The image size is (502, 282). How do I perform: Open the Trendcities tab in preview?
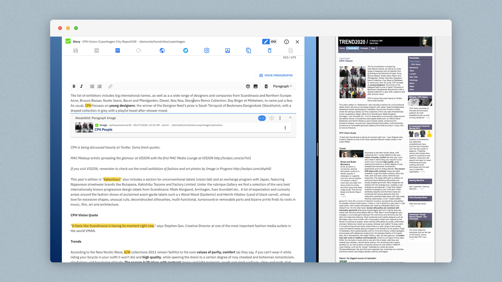pos(353,48)
